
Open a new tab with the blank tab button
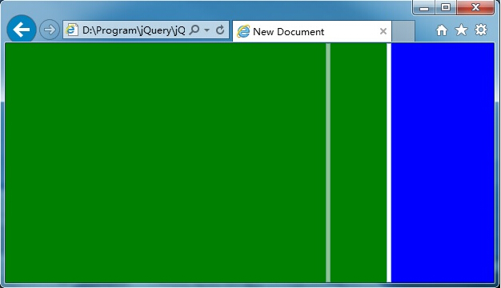403,31
